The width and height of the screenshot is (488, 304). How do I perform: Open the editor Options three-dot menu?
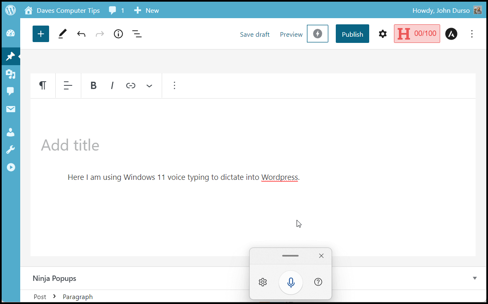point(472,34)
